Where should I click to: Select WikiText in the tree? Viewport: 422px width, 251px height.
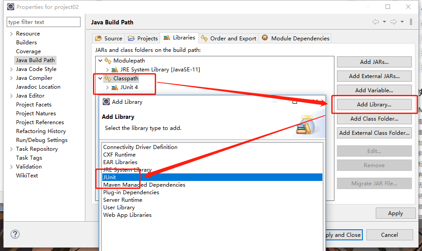coord(27,175)
